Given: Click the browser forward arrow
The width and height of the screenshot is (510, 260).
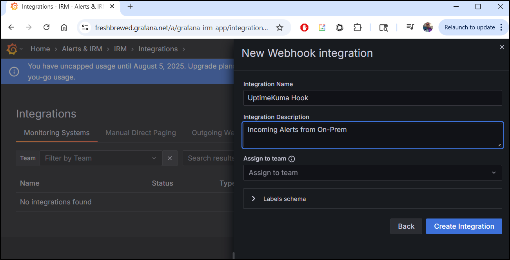Looking at the screenshot, I should click(x=29, y=27).
